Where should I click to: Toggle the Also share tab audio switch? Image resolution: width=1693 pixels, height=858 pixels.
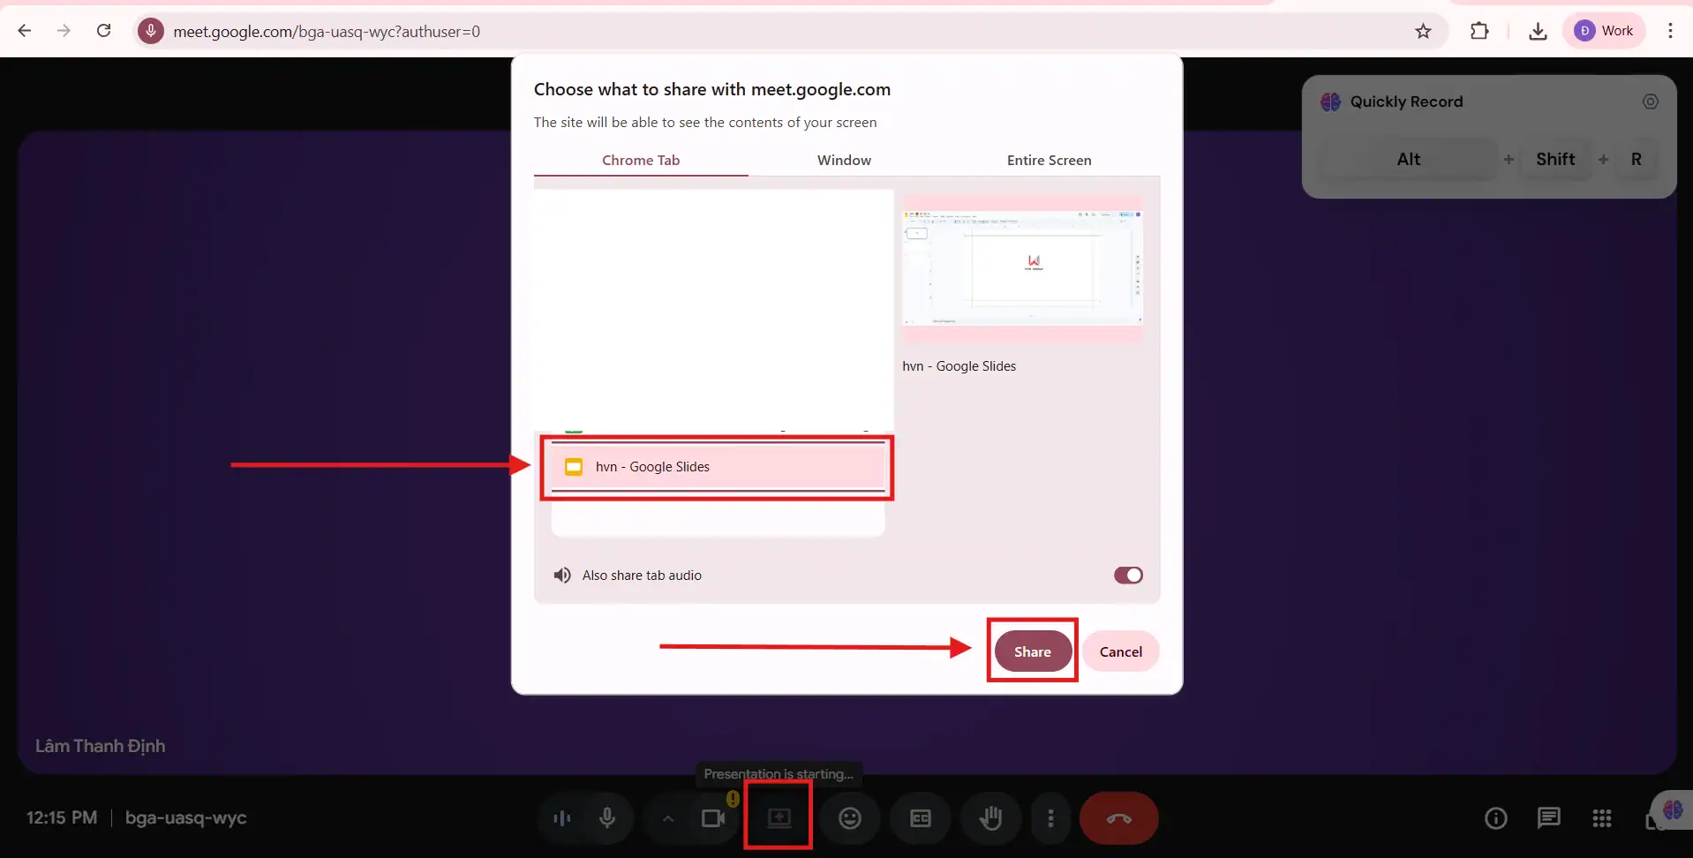coord(1127,576)
